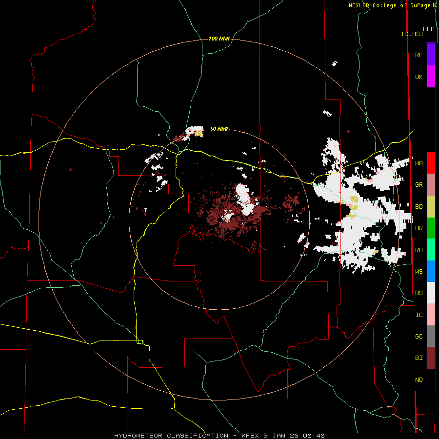Pick the WS blue legend swatch
Screen dimensions: 439x439
click(x=431, y=271)
